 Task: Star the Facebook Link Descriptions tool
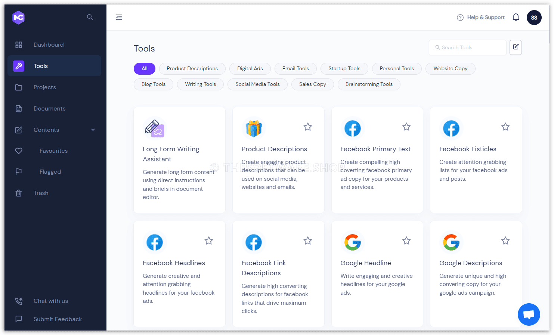(308, 241)
